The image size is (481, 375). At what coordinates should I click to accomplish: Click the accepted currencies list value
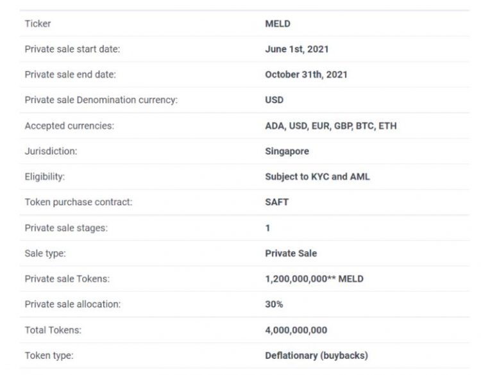point(330,126)
